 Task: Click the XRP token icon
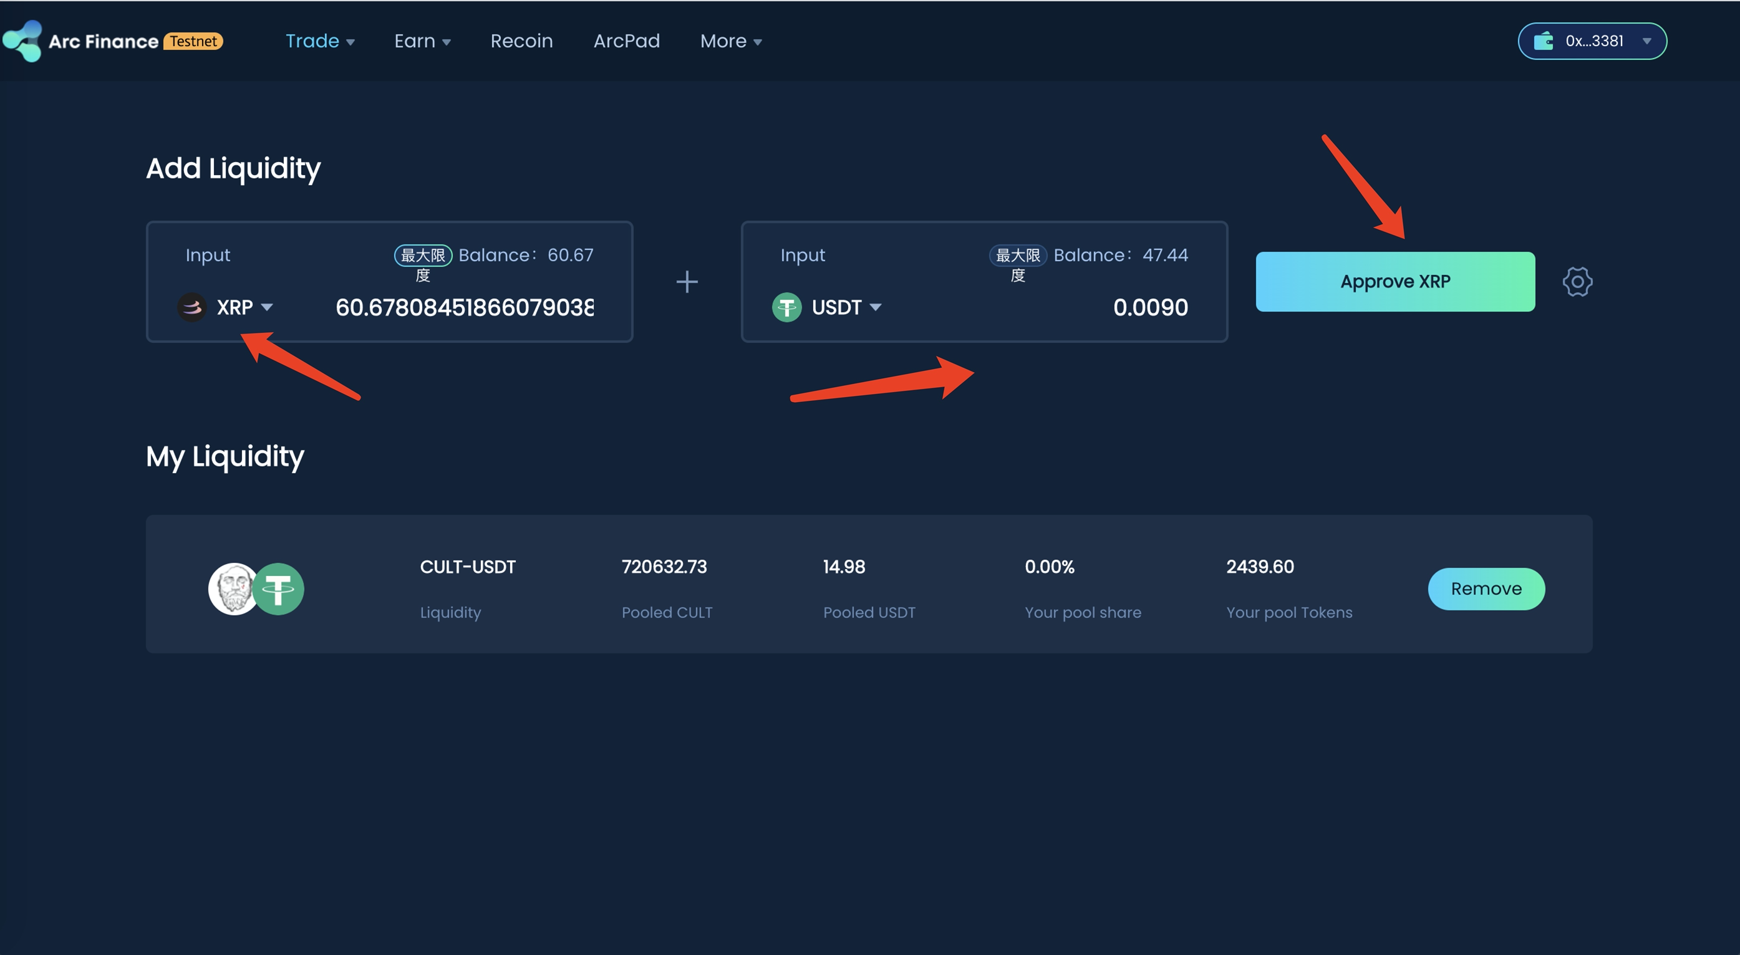point(192,307)
